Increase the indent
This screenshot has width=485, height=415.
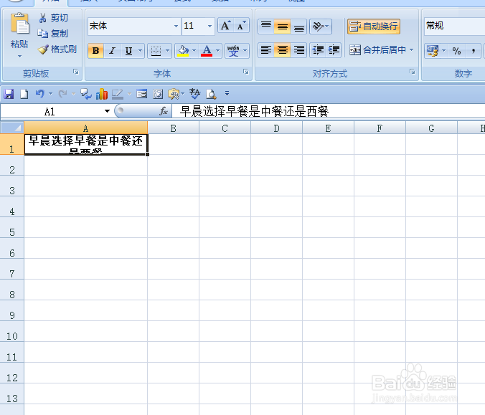(334, 49)
